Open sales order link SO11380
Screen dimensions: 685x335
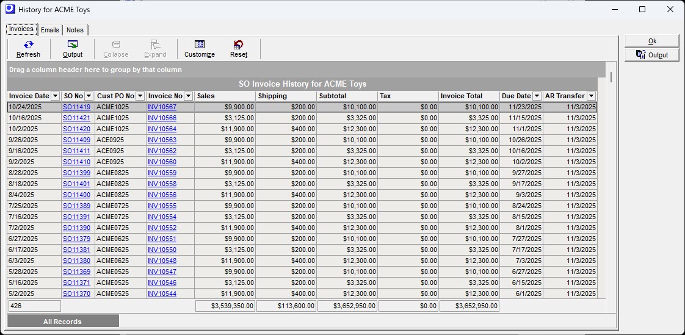click(x=76, y=261)
